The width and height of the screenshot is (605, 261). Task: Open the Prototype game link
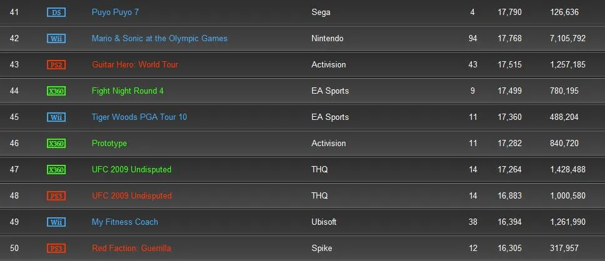tap(109, 144)
